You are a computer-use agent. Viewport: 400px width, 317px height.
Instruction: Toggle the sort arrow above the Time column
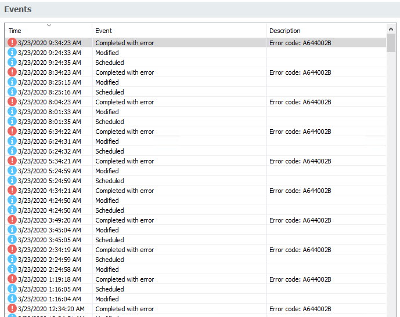pos(49,25)
